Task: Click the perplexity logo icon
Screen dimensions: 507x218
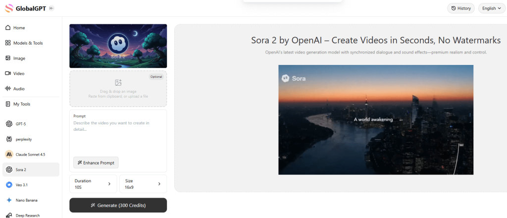Action: (x=9, y=139)
